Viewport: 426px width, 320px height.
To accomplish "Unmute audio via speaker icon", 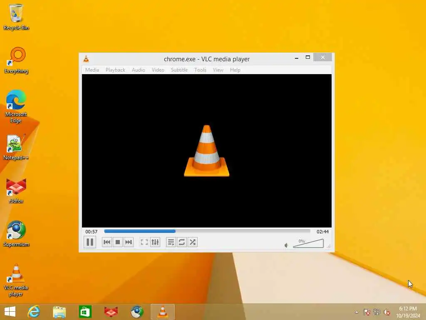I will click(286, 245).
